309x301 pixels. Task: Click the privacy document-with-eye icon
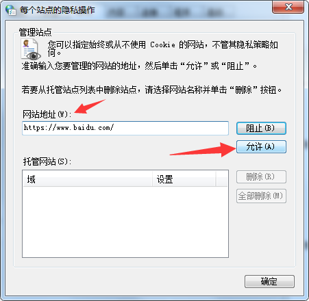point(31,49)
